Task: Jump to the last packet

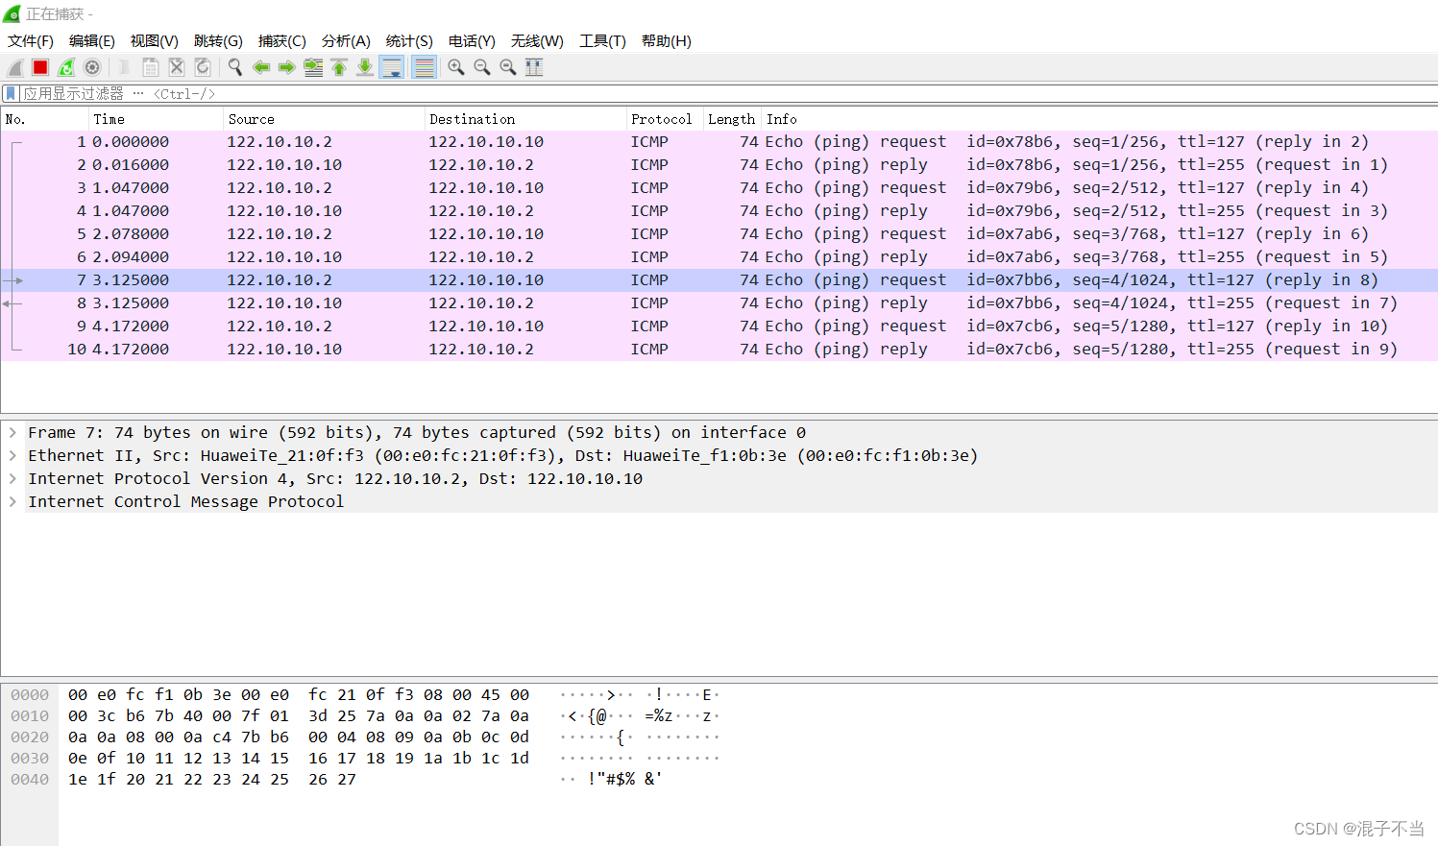Action: (x=365, y=67)
